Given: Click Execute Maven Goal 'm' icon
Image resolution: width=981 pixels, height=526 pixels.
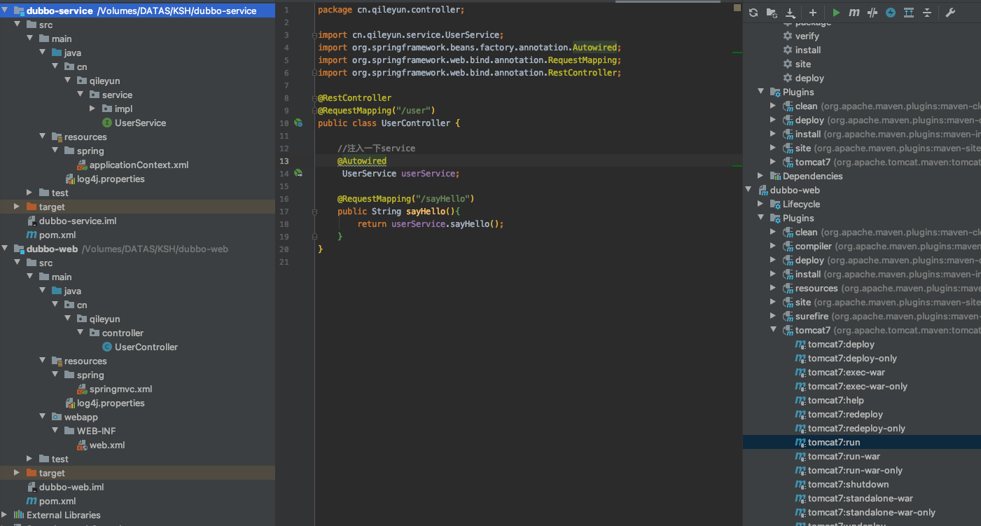Looking at the screenshot, I should click(x=854, y=13).
